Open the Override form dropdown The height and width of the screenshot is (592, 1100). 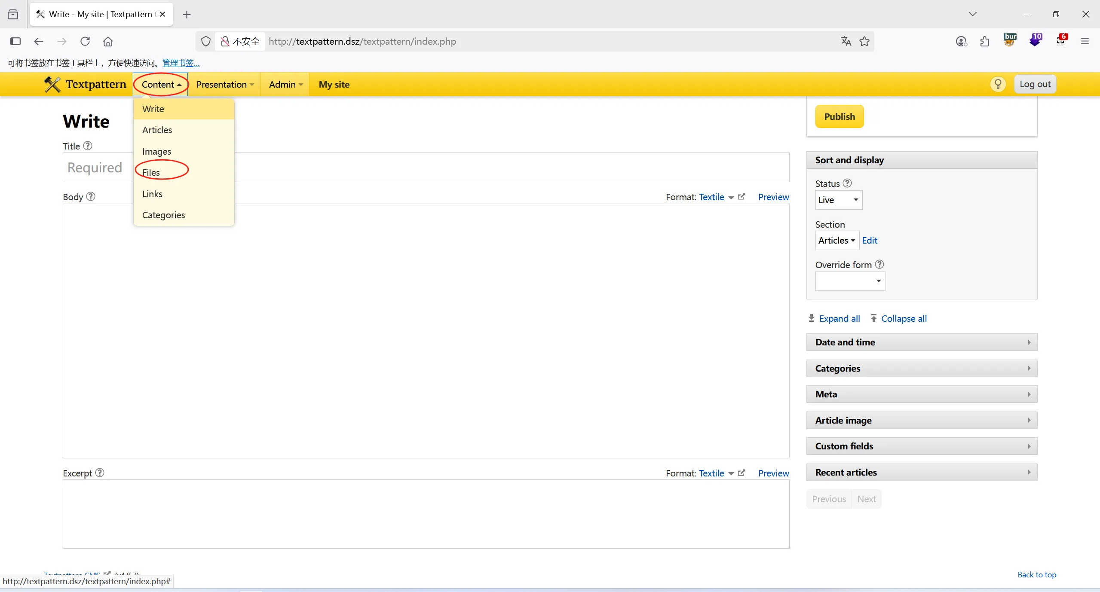click(850, 281)
